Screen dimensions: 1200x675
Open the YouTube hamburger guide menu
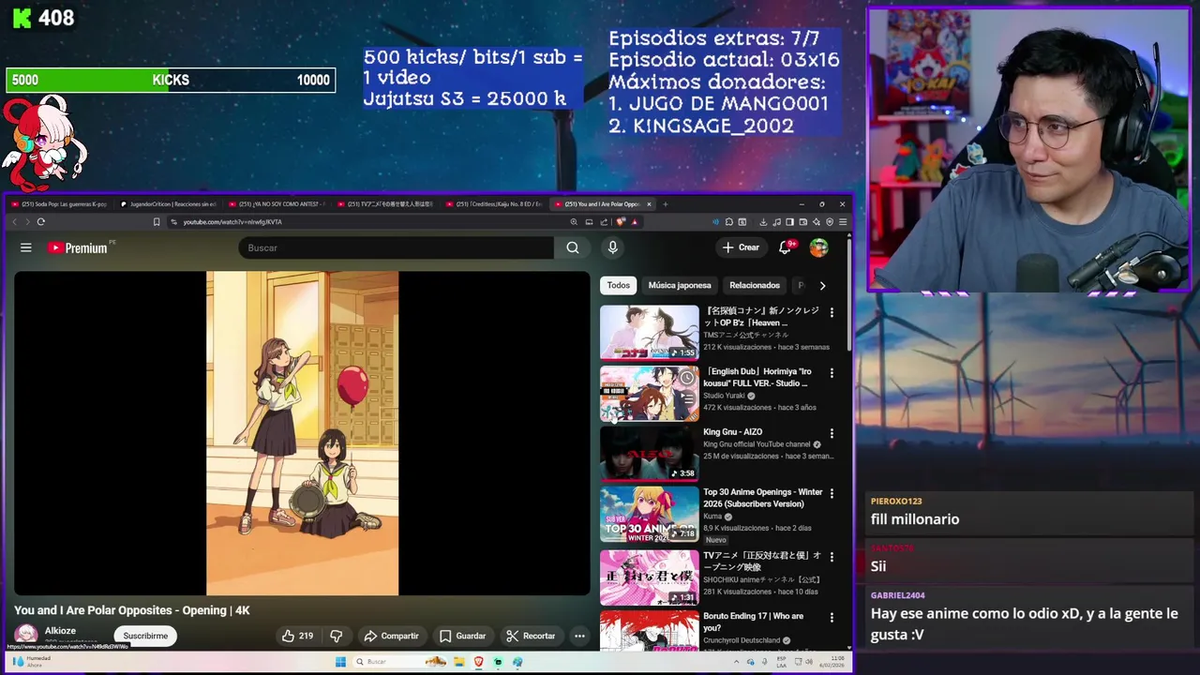(26, 247)
